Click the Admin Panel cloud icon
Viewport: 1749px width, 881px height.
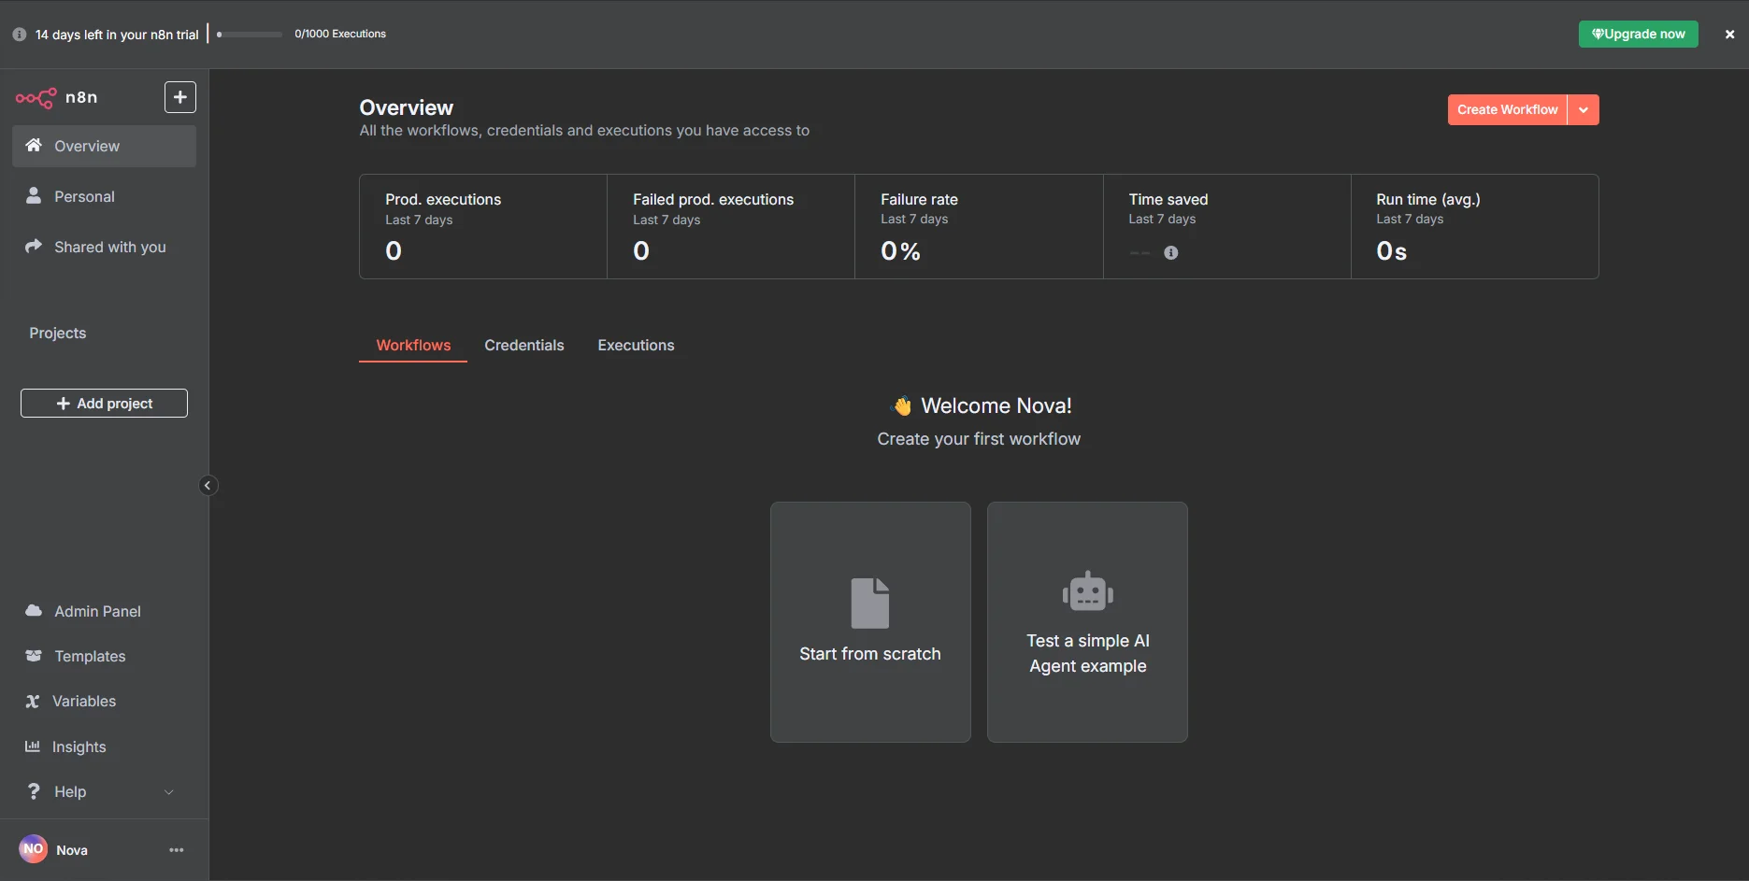point(34,610)
